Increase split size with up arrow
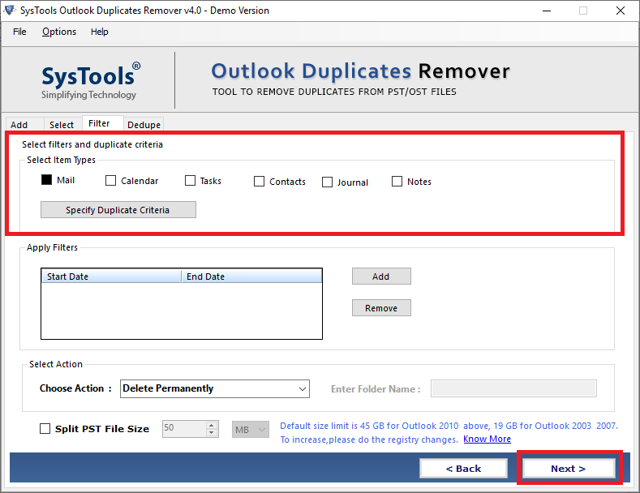Image resolution: width=640 pixels, height=493 pixels. (x=212, y=425)
